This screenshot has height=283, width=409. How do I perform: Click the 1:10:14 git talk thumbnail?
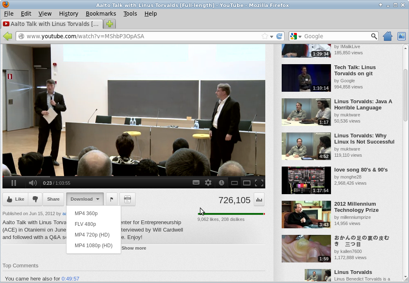click(306, 78)
